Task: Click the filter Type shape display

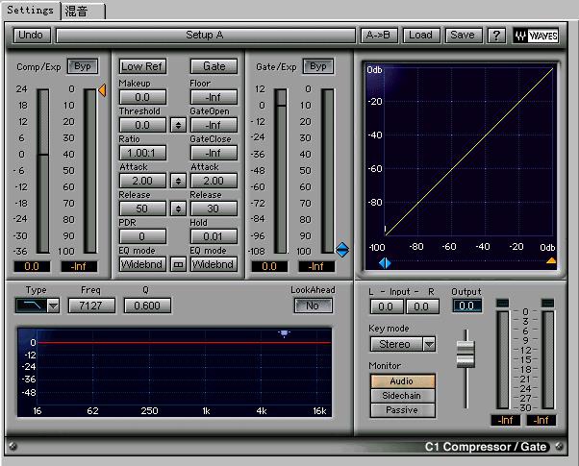Action: tap(31, 306)
